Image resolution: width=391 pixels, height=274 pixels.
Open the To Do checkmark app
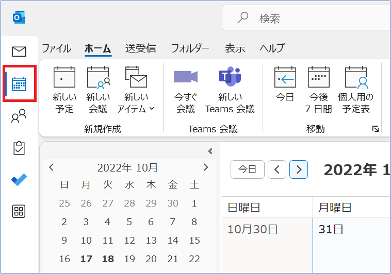click(x=19, y=180)
